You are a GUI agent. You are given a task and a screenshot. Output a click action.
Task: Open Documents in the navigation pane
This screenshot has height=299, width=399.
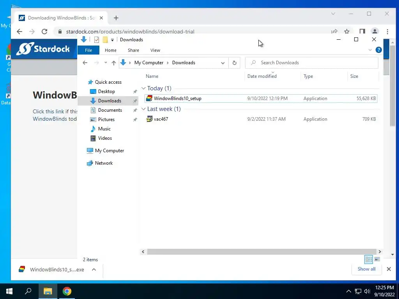pyautogui.click(x=110, y=110)
